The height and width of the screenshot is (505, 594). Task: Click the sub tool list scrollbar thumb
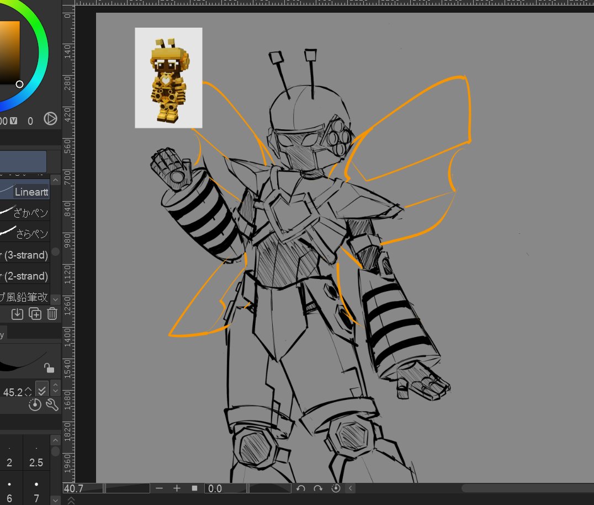[x=55, y=252]
